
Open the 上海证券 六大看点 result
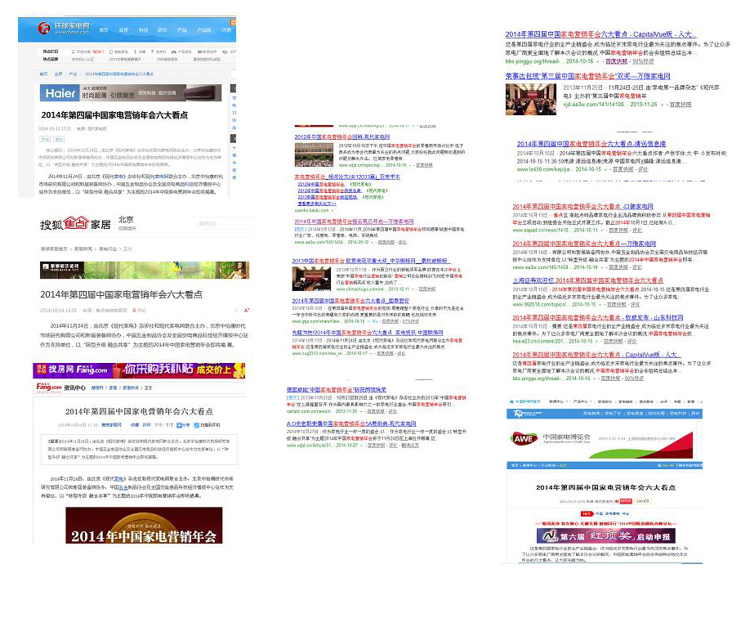588,280
